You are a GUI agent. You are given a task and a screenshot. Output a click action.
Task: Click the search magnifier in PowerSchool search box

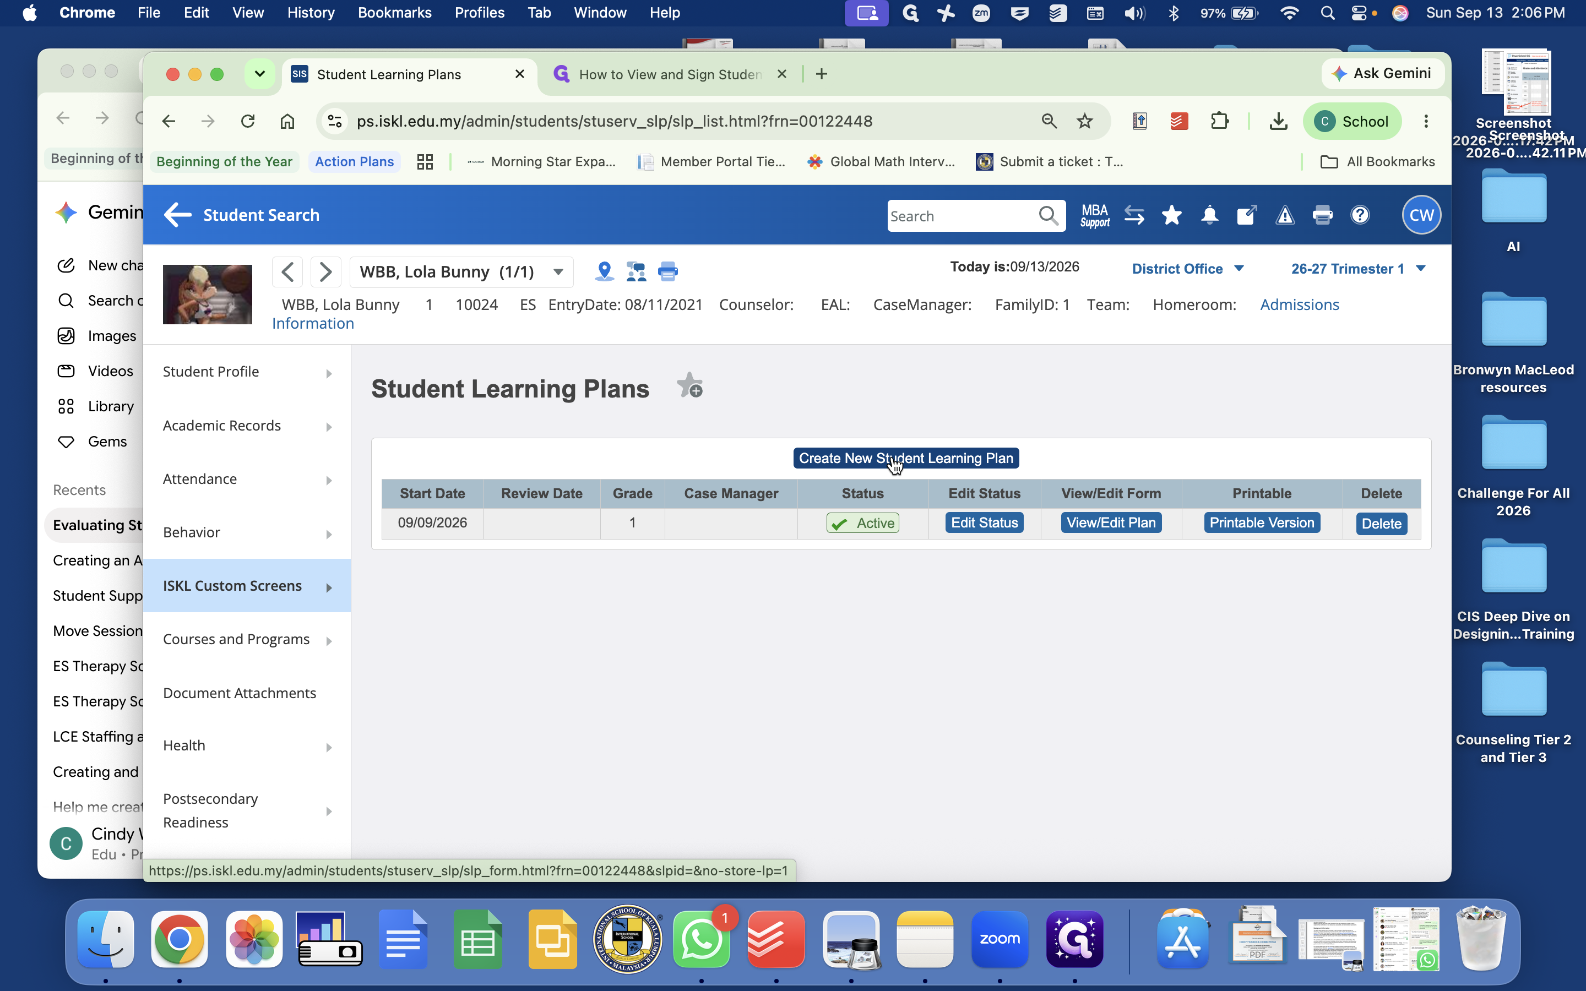pyautogui.click(x=1048, y=216)
